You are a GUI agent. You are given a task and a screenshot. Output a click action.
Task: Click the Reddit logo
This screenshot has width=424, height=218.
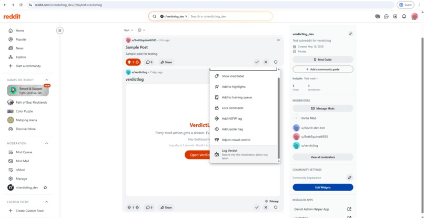[x=12, y=16]
